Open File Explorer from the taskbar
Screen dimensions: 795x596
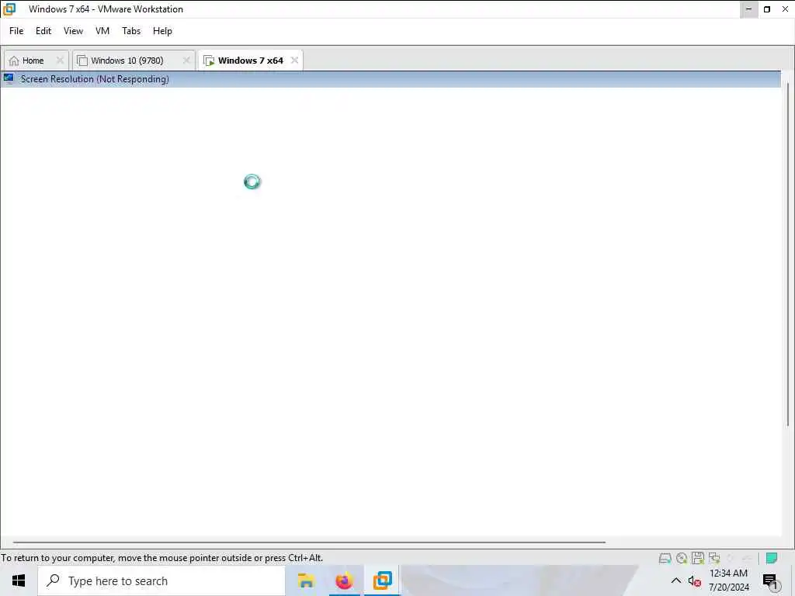click(306, 580)
